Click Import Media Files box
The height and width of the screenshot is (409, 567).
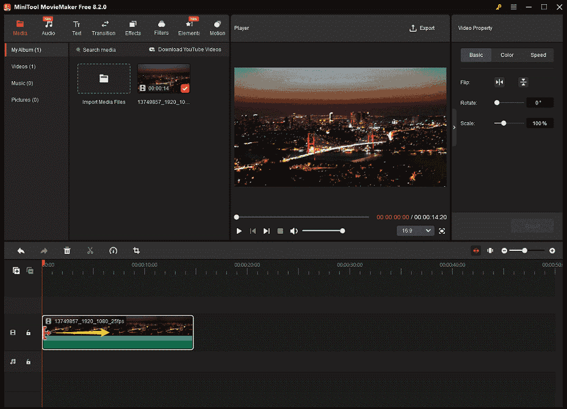(104, 79)
